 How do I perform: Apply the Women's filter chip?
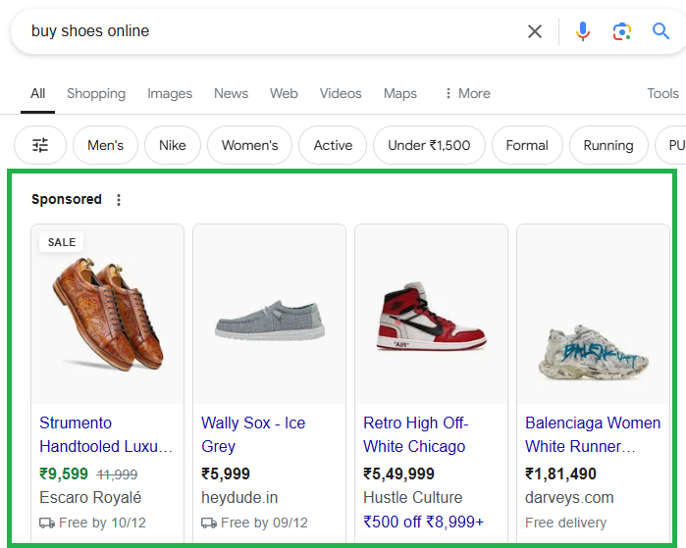(x=250, y=145)
